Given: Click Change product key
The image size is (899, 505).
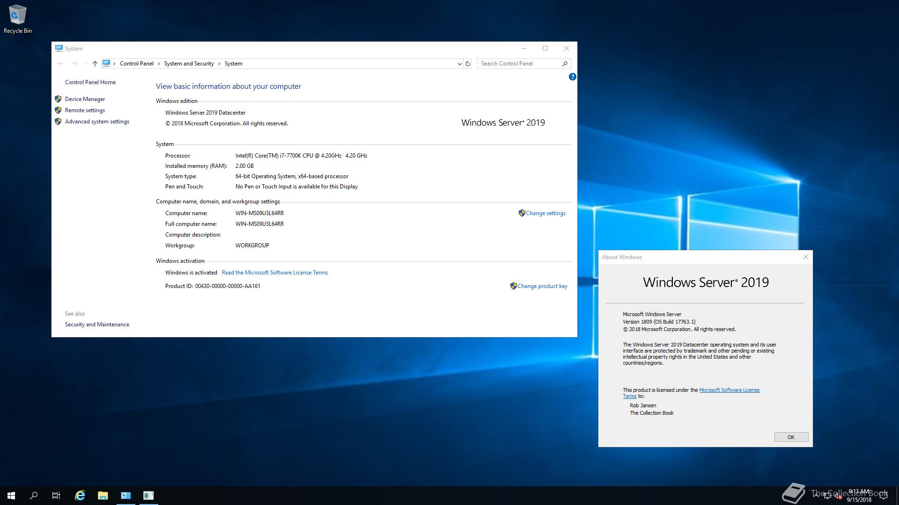Looking at the screenshot, I should pos(542,286).
